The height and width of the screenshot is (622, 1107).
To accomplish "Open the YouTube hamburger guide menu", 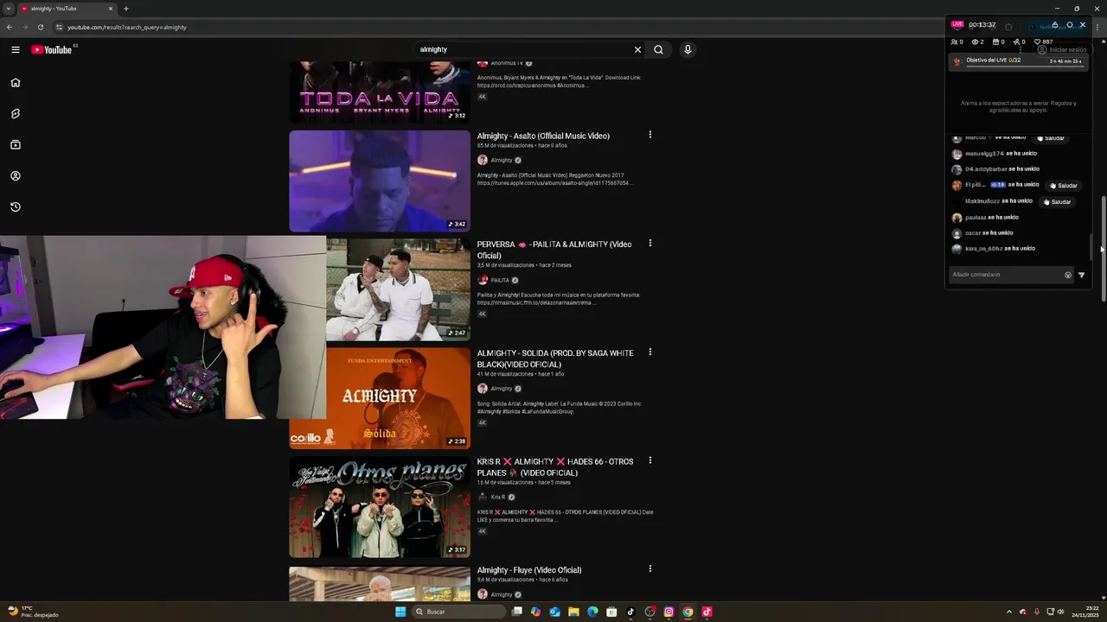I will [16, 49].
